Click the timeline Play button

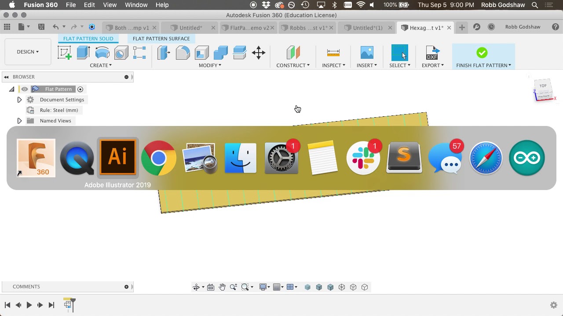(29, 305)
